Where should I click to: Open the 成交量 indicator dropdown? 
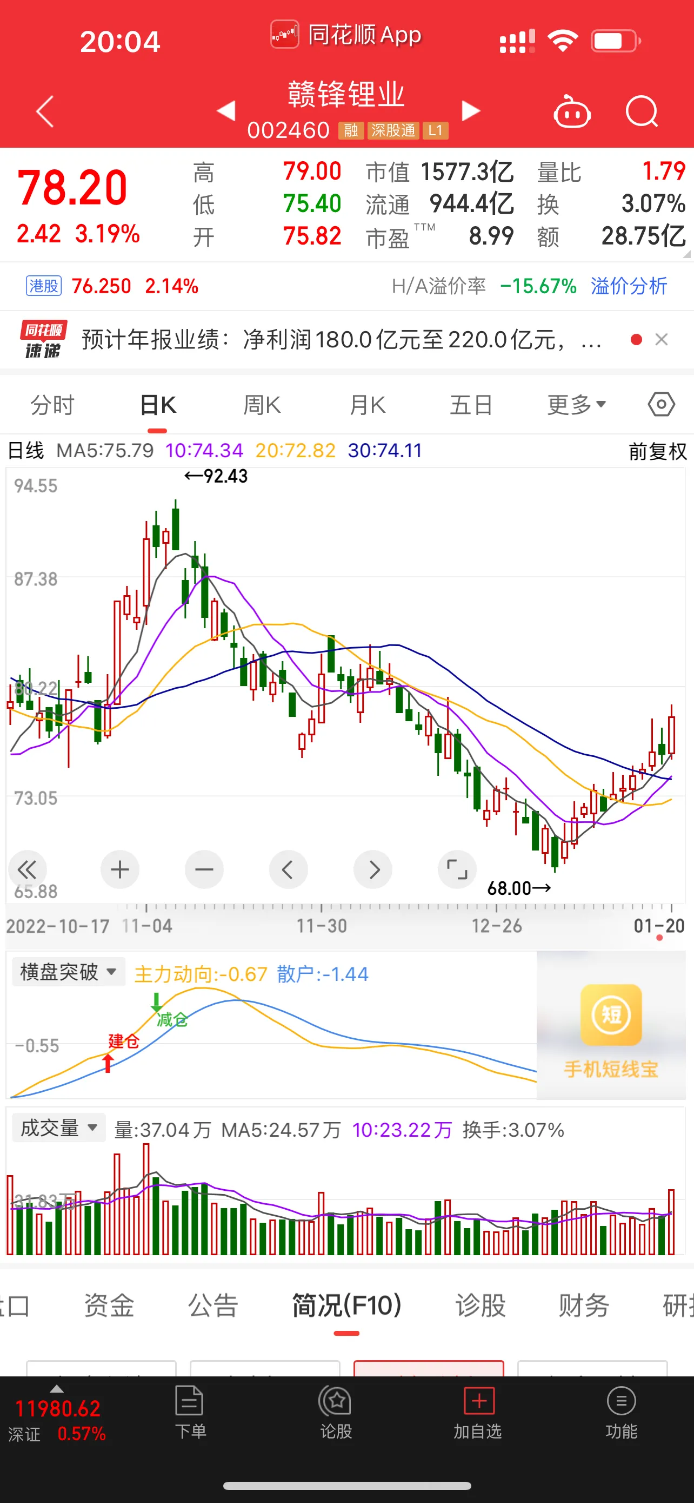point(59,1128)
